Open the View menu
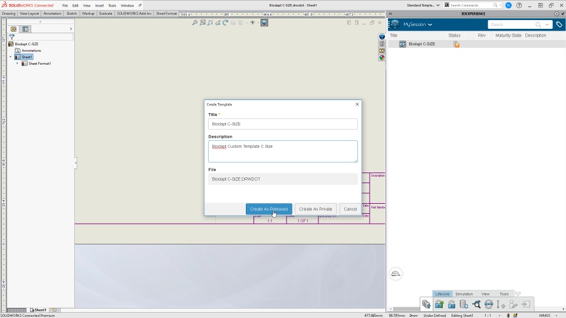Viewport: 566px width, 318px height. coord(87,5)
